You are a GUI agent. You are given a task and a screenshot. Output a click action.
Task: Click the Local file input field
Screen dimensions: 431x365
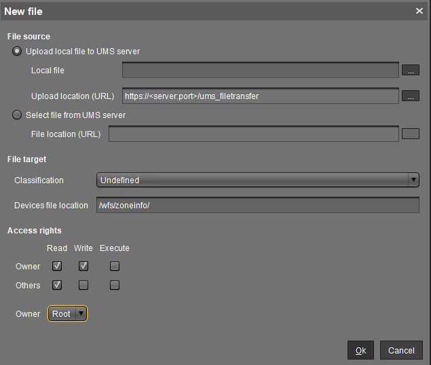[261, 70]
